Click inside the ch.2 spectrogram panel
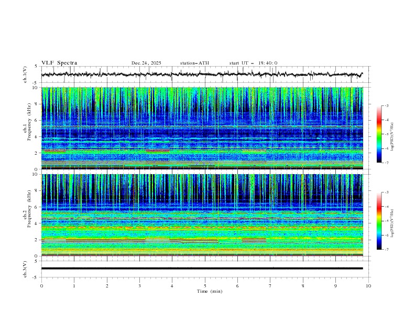This screenshot has width=415, height=321. [x=204, y=215]
